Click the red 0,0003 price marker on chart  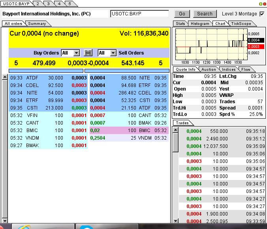click(x=256, y=47)
